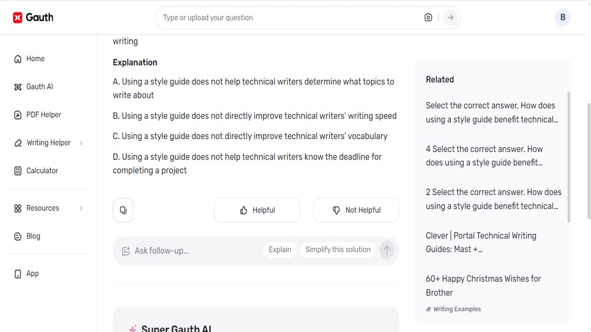
Task: Click Simplify this solution
Action: click(x=338, y=249)
